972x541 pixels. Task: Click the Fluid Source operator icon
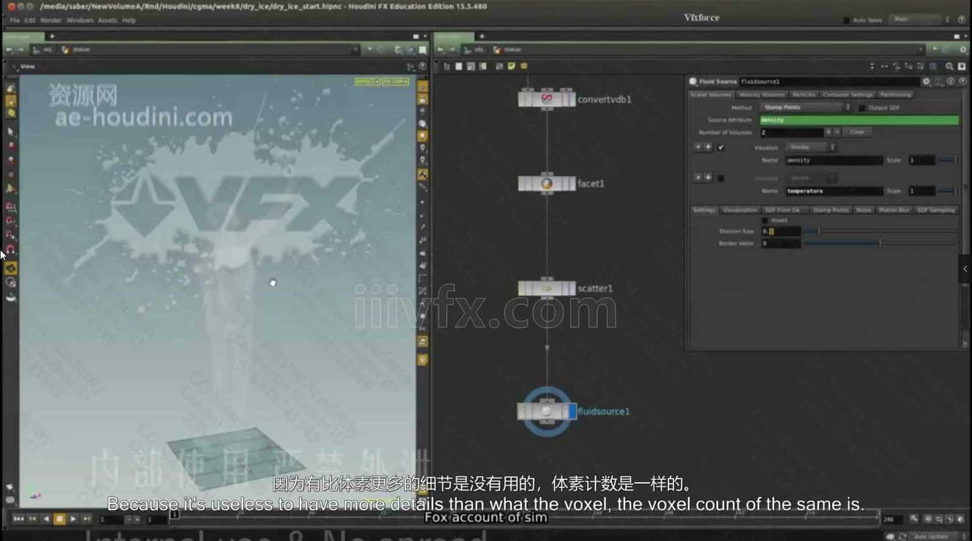(x=692, y=82)
